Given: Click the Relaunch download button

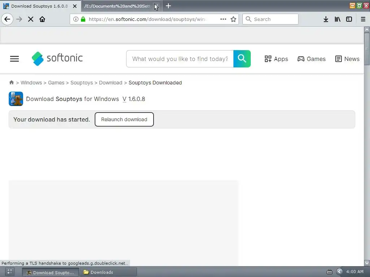Looking at the screenshot, I should pyautogui.click(x=124, y=119).
